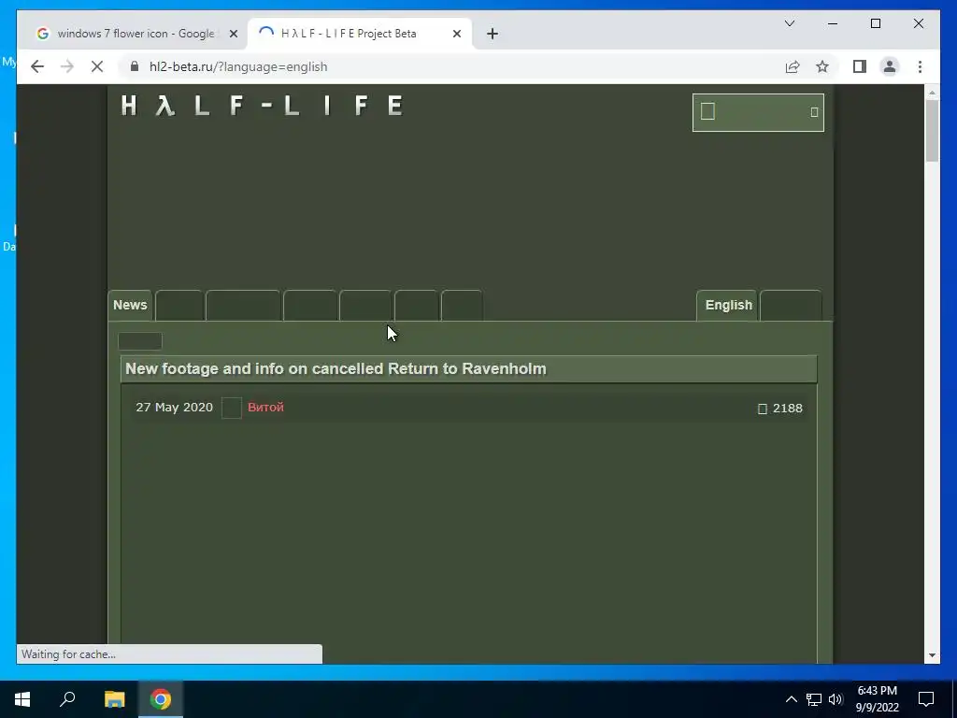Click the address bar URL
This screenshot has width=957, height=718.
[238, 66]
